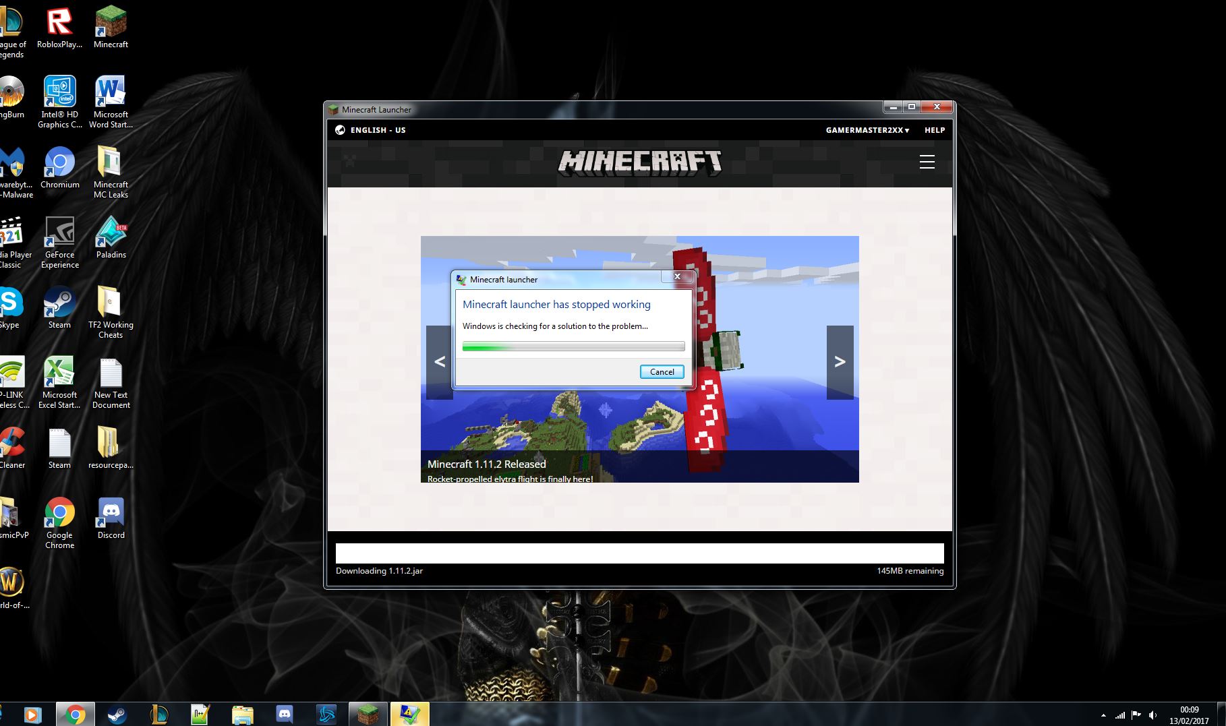
Task: Open the Minecraft 1.11.2 Released news headline
Action: pos(487,464)
